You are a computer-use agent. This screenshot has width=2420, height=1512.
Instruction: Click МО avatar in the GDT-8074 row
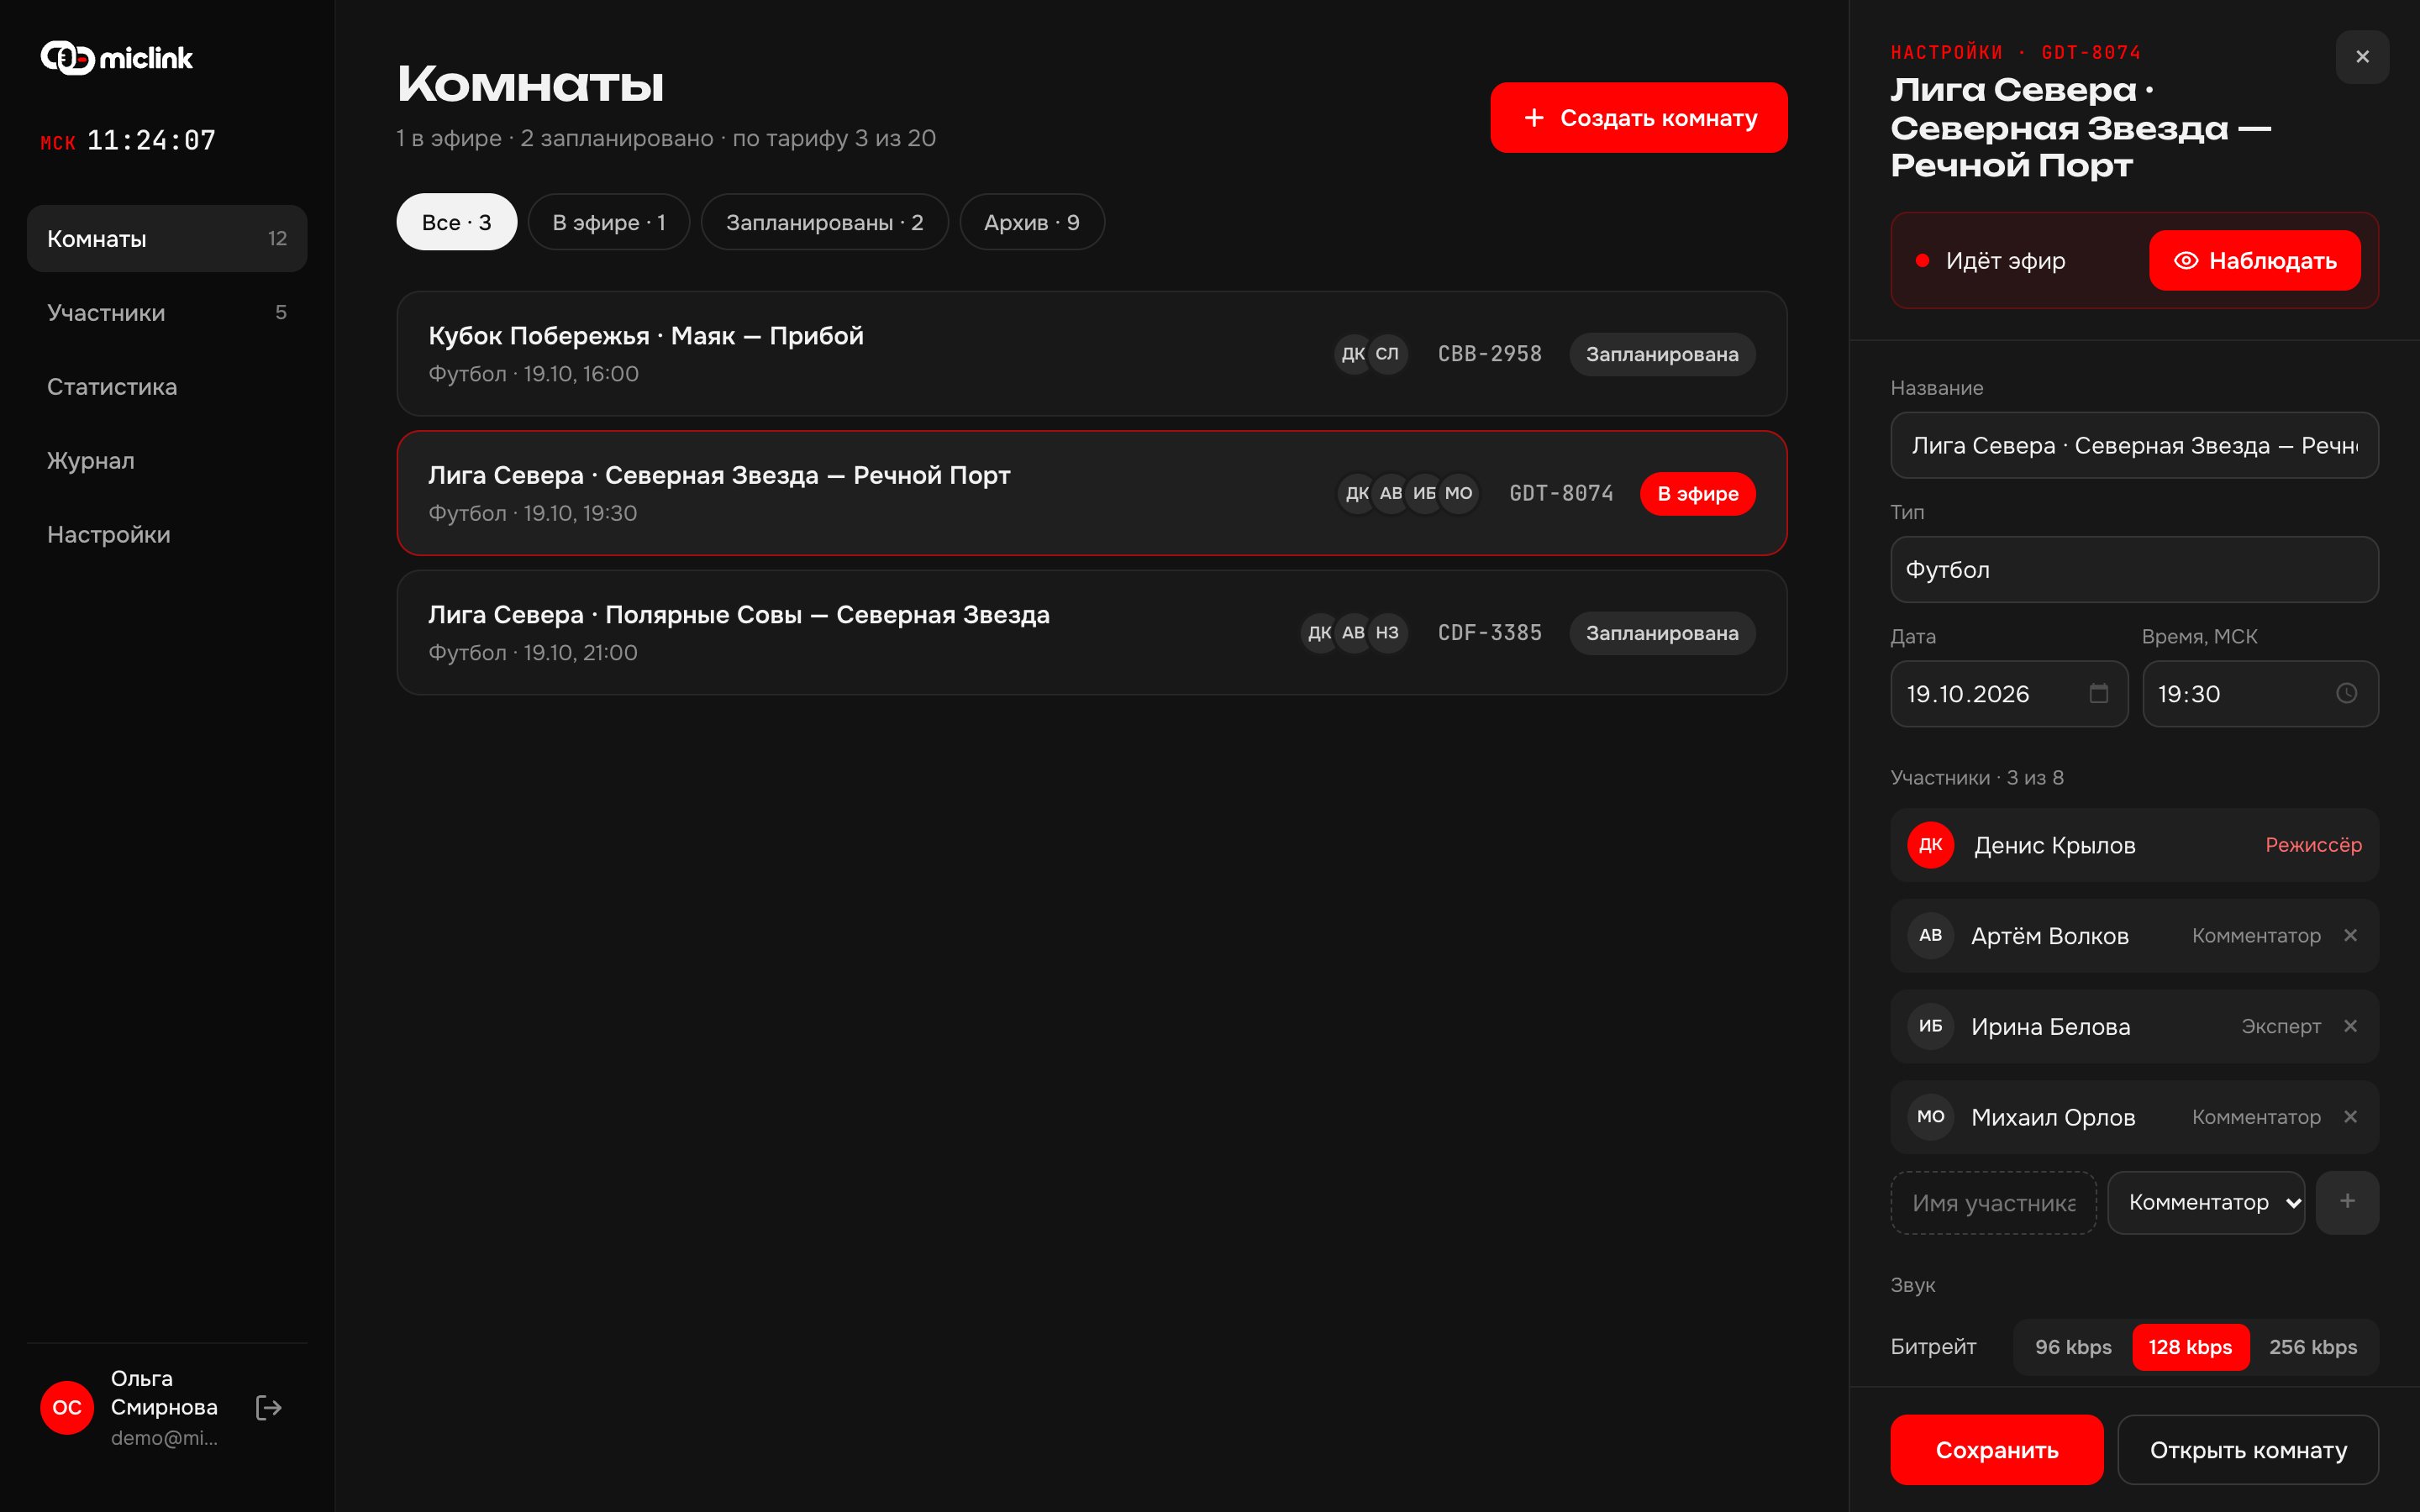coord(1458,493)
